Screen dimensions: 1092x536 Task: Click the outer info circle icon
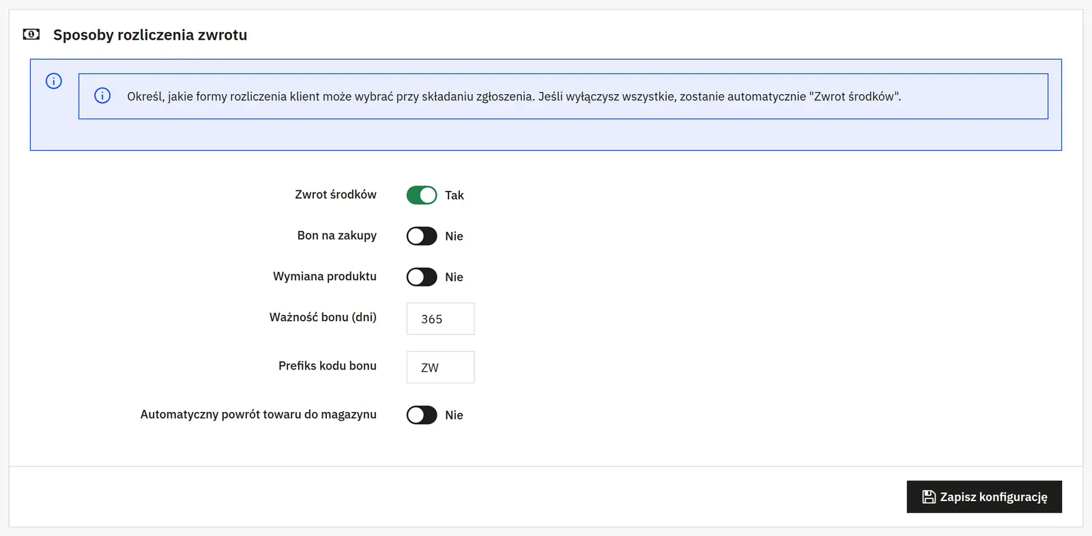54,81
